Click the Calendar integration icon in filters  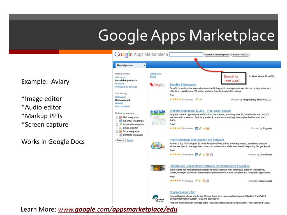(121, 121)
